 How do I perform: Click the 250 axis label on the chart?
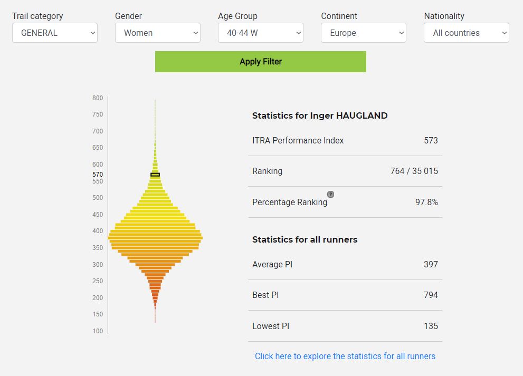point(98,281)
